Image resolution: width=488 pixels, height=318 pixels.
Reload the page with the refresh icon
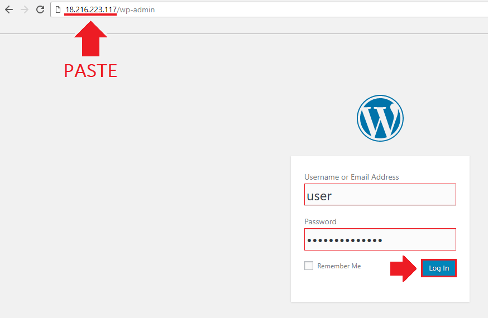click(40, 9)
